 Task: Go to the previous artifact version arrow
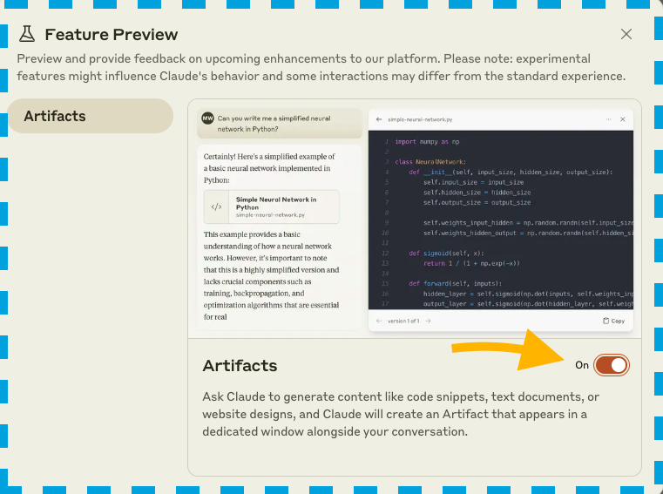pos(379,321)
